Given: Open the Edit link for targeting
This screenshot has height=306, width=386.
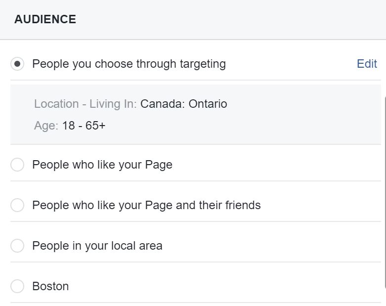Looking at the screenshot, I should 367,64.
